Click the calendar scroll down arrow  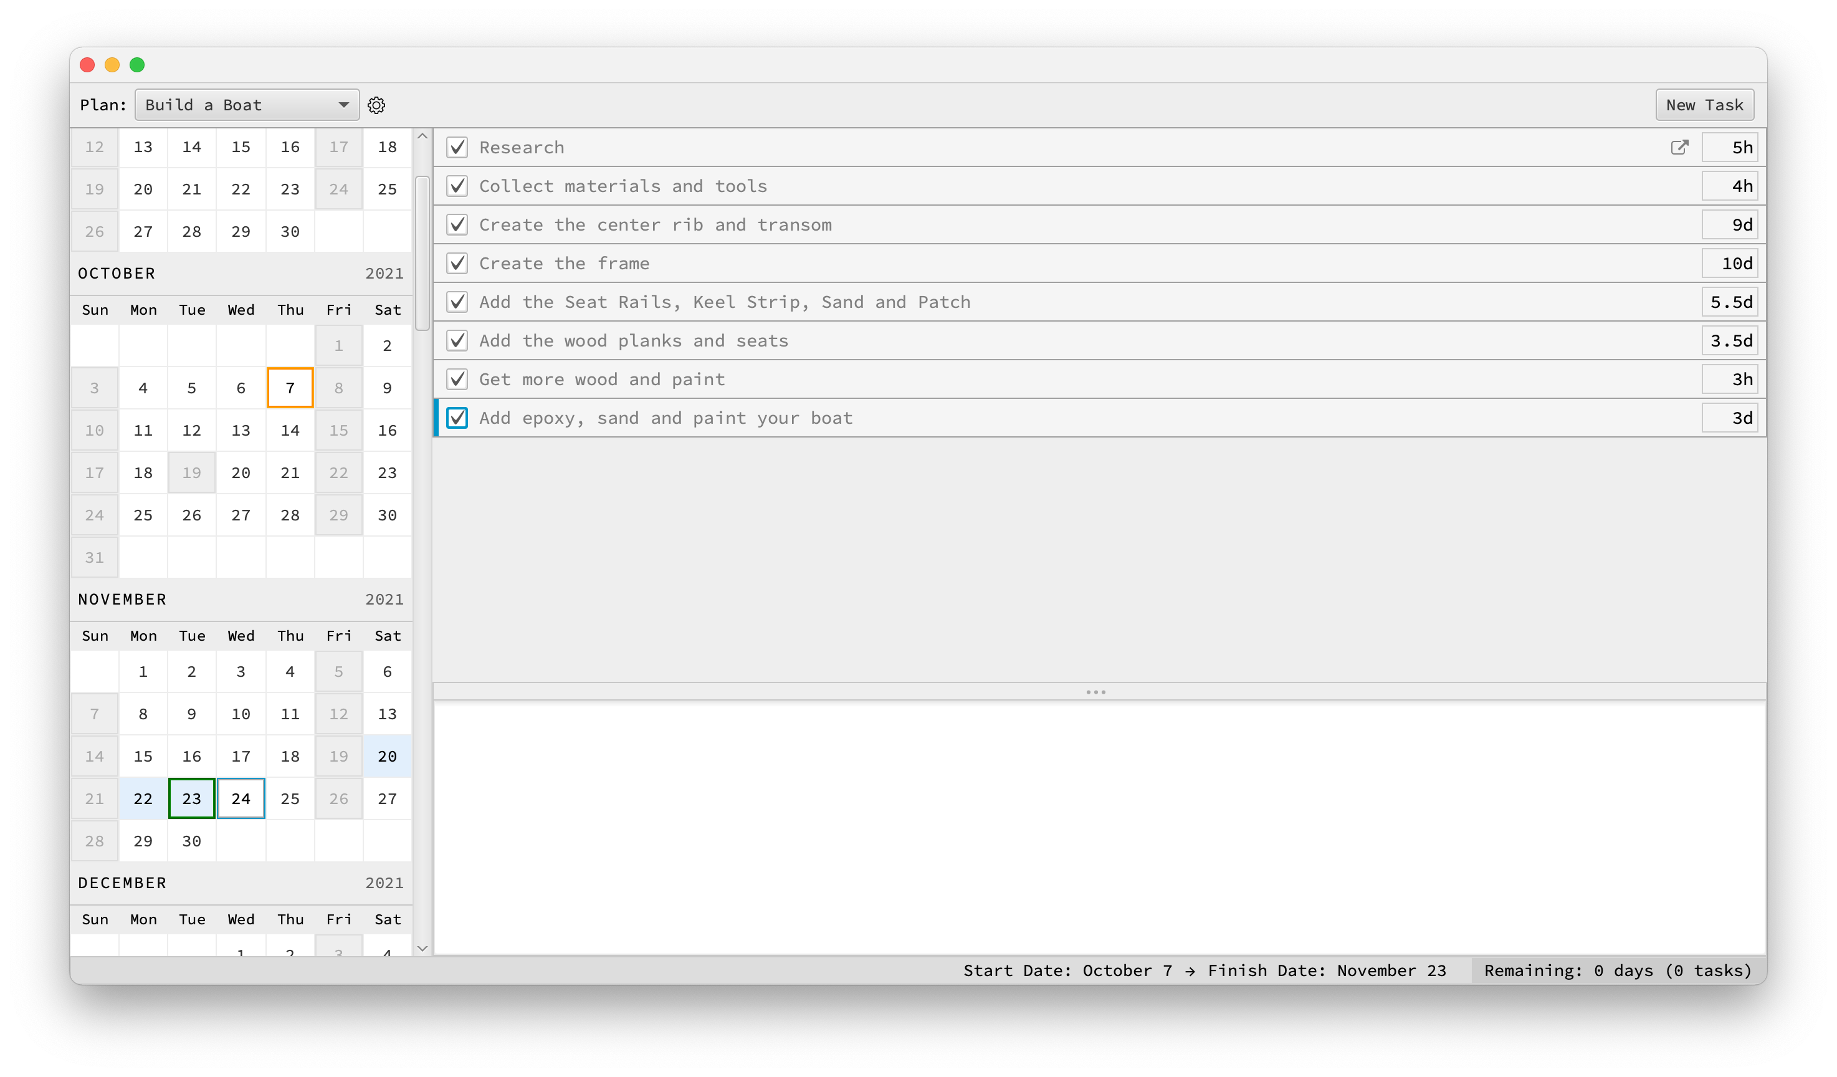coord(422,948)
